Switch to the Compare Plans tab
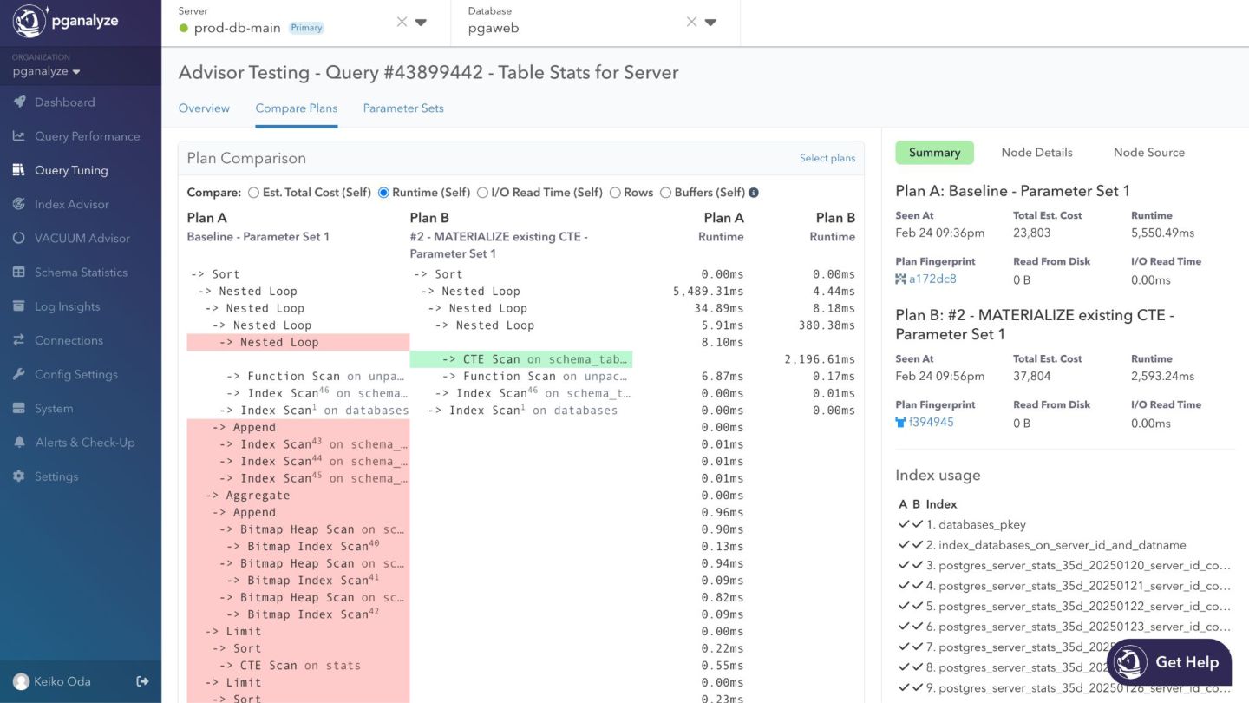Image resolution: width=1249 pixels, height=703 pixels. click(297, 108)
